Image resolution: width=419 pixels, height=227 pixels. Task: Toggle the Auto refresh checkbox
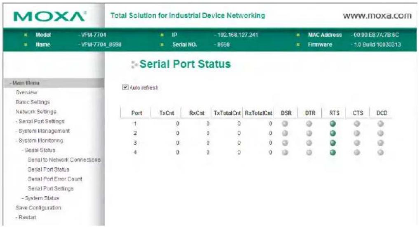click(x=125, y=87)
